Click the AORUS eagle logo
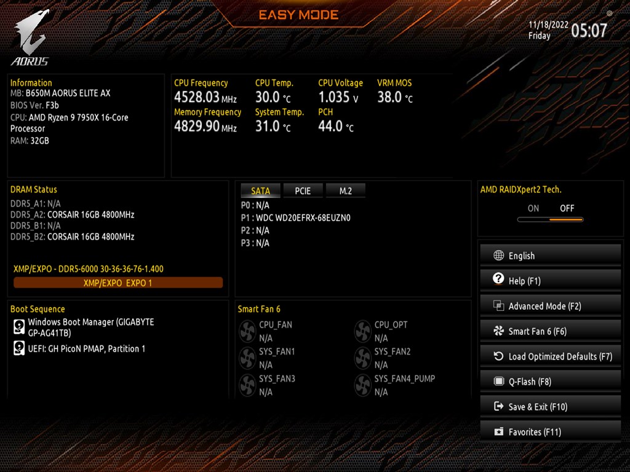The image size is (630, 472). point(31,32)
